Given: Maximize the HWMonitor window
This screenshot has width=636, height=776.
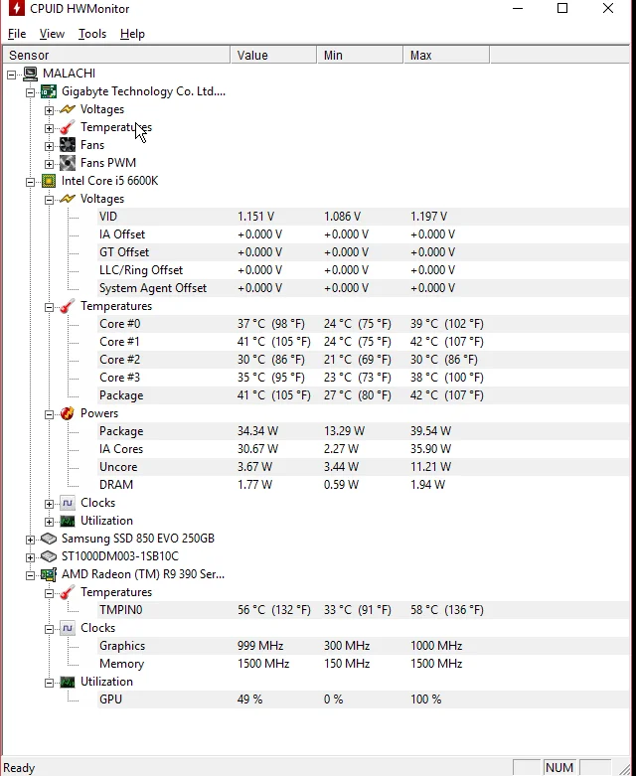Looking at the screenshot, I should pos(562,8).
